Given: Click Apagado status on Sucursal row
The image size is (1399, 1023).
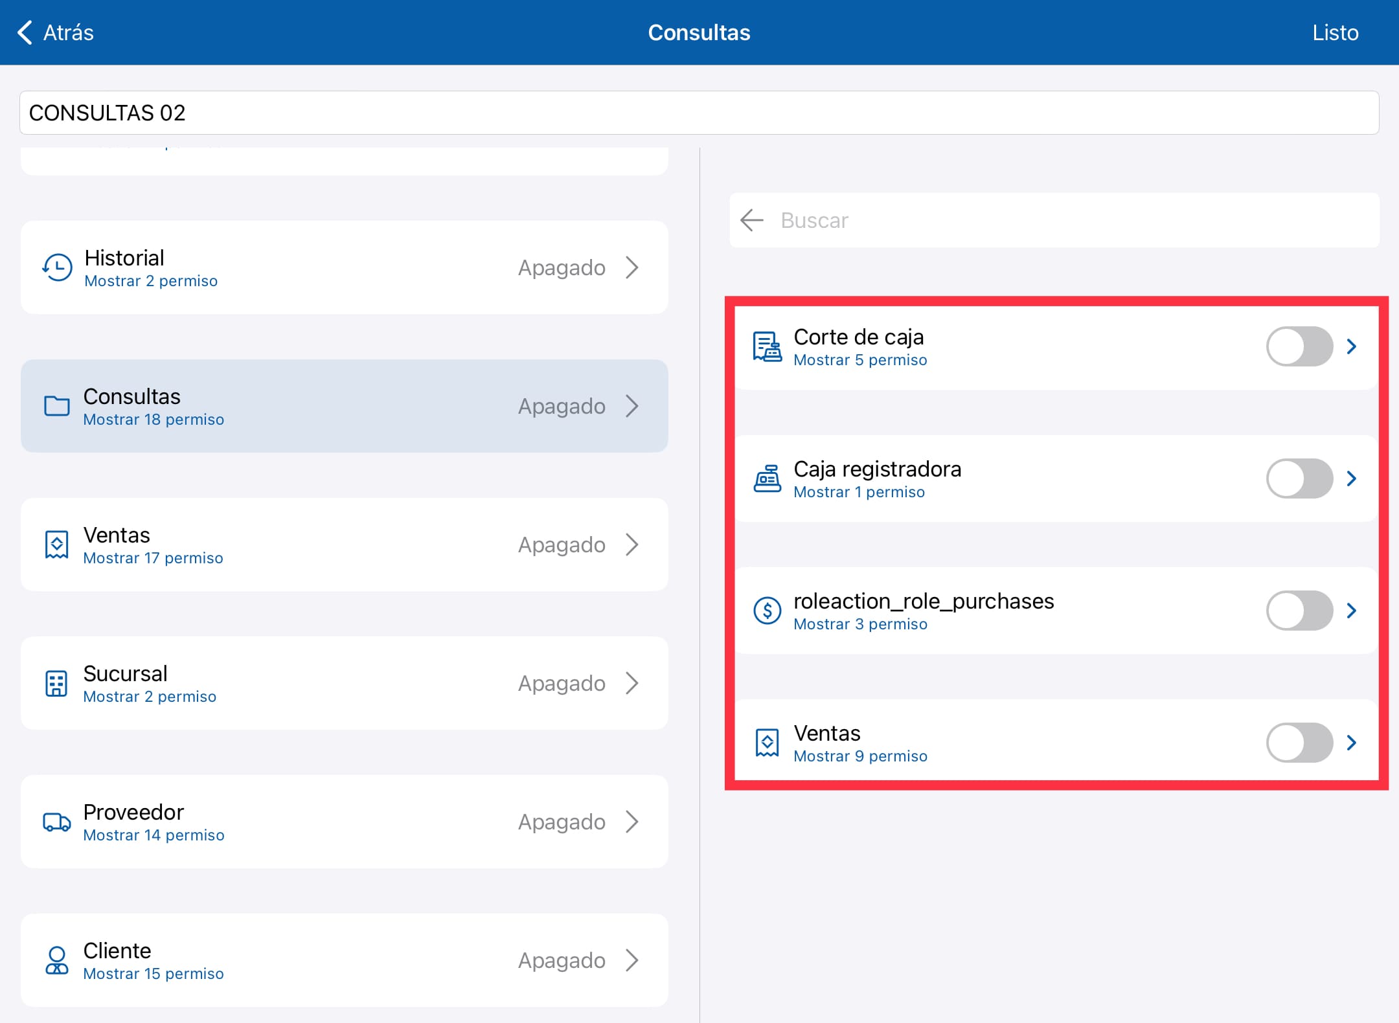Looking at the screenshot, I should (562, 683).
